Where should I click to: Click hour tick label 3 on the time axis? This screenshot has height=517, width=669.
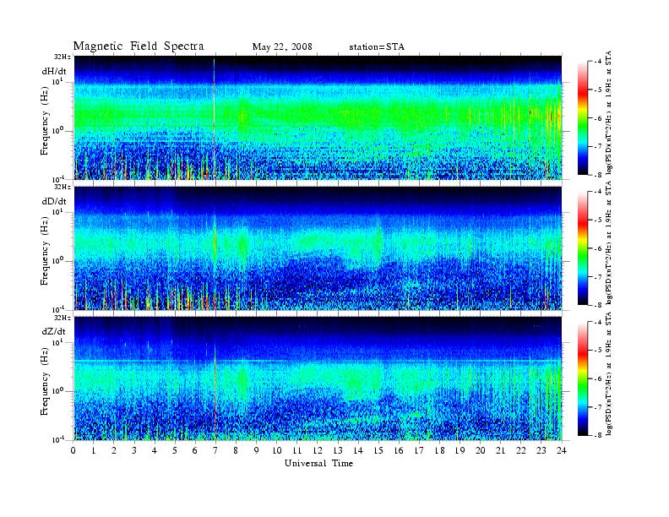pyautogui.click(x=134, y=450)
